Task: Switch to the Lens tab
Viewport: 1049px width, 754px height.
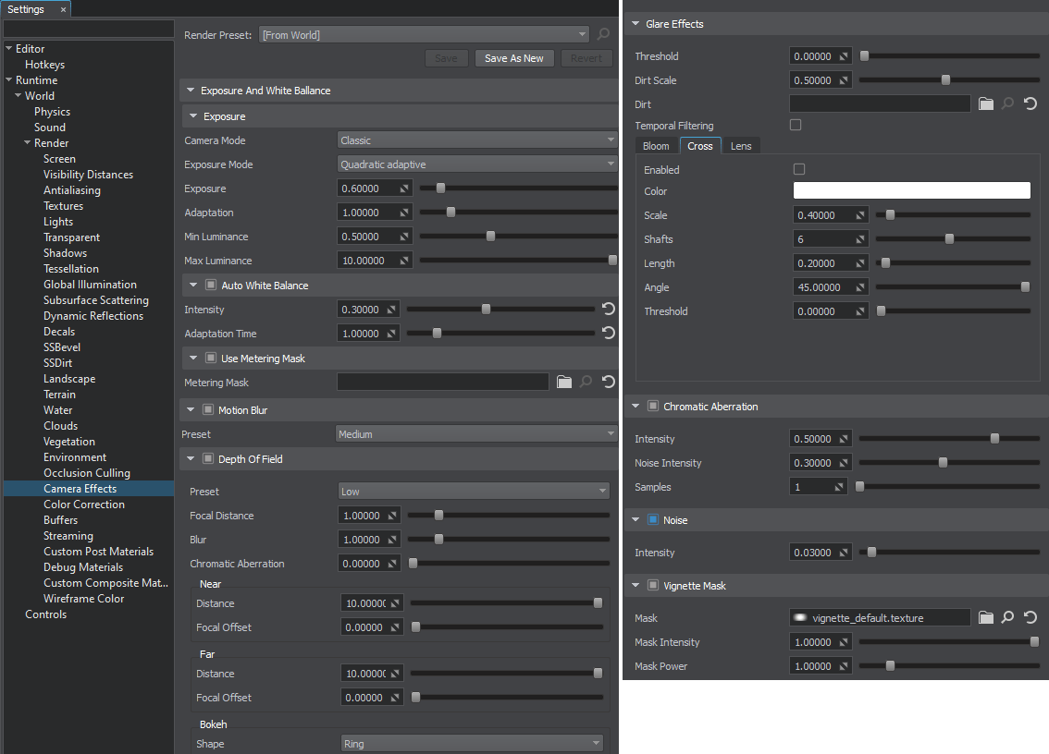Action: point(741,146)
